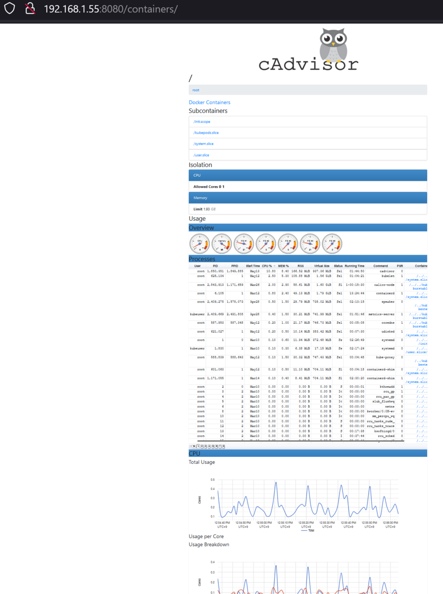The width and height of the screenshot is (443, 594).
Task: Click the FS #5 gauge
Action: 332,244
